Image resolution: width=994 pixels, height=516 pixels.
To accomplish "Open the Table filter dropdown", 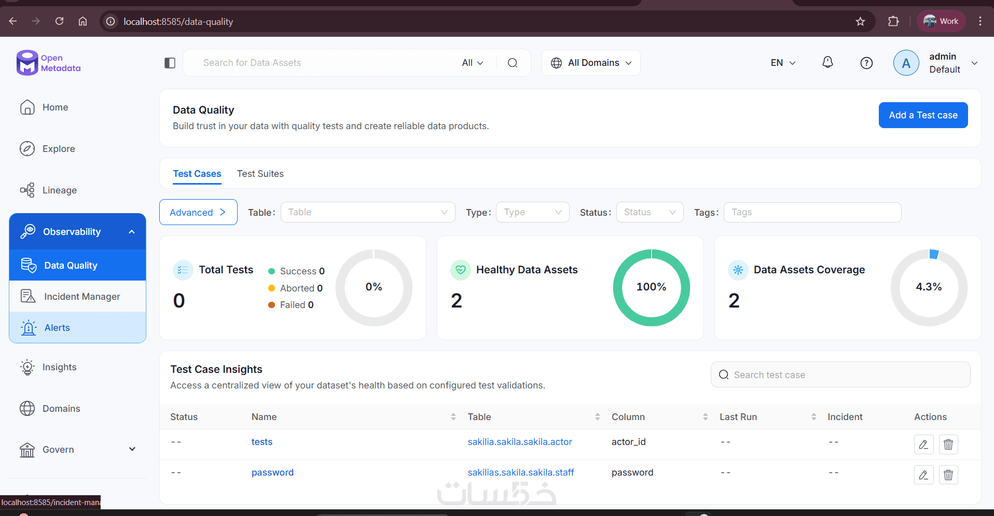I will [x=368, y=212].
